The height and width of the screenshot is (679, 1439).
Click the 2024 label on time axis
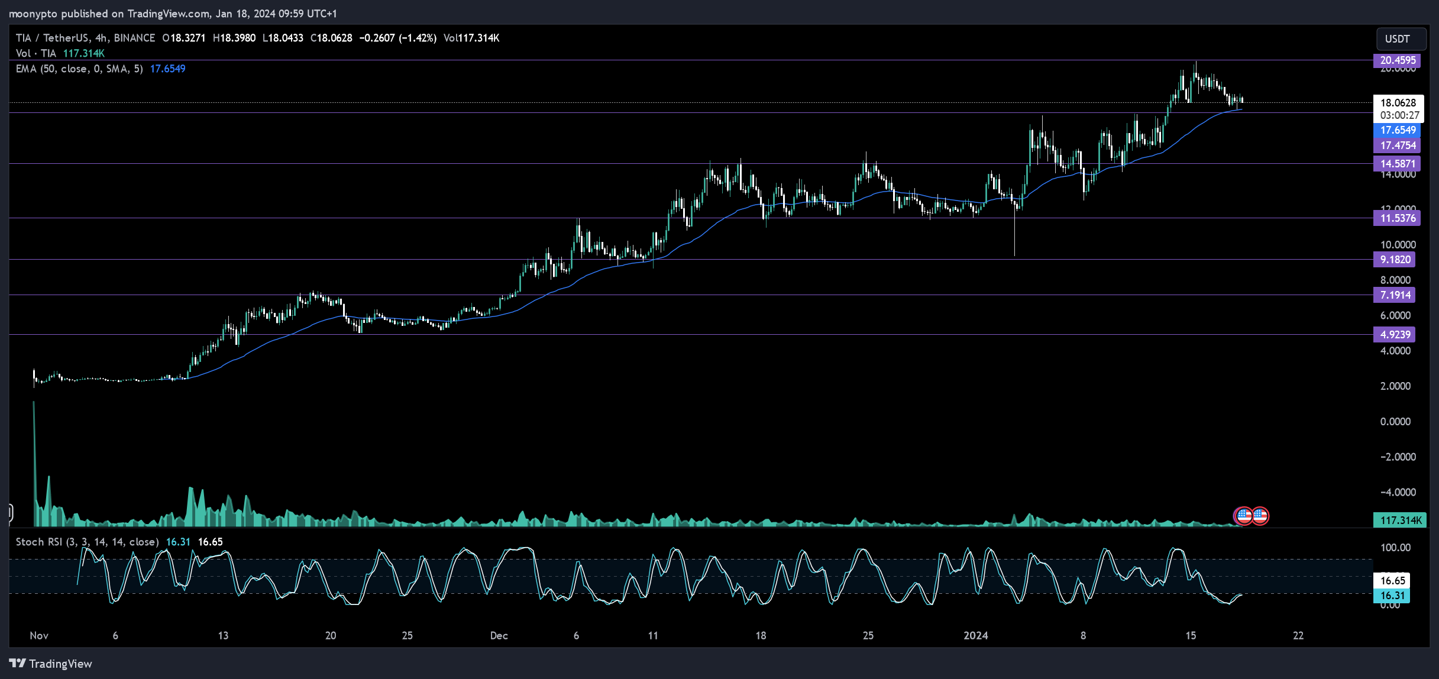tap(975, 636)
